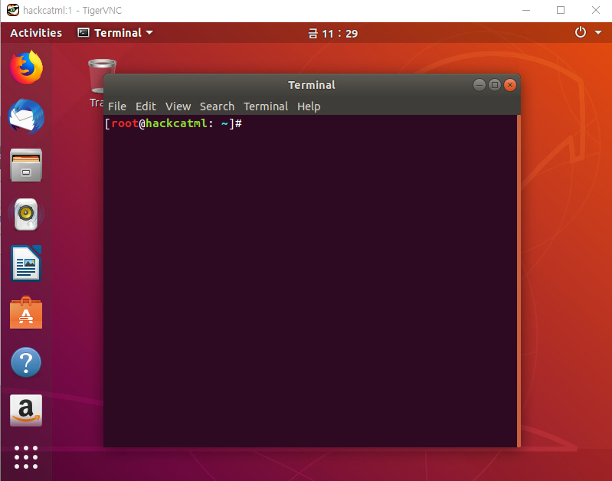Screen dimensions: 612x481
Task: Open the File menu in Terminal
Action: pyautogui.click(x=117, y=106)
